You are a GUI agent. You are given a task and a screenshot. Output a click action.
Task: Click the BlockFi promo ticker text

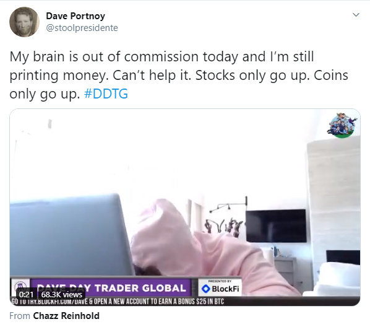118,302
